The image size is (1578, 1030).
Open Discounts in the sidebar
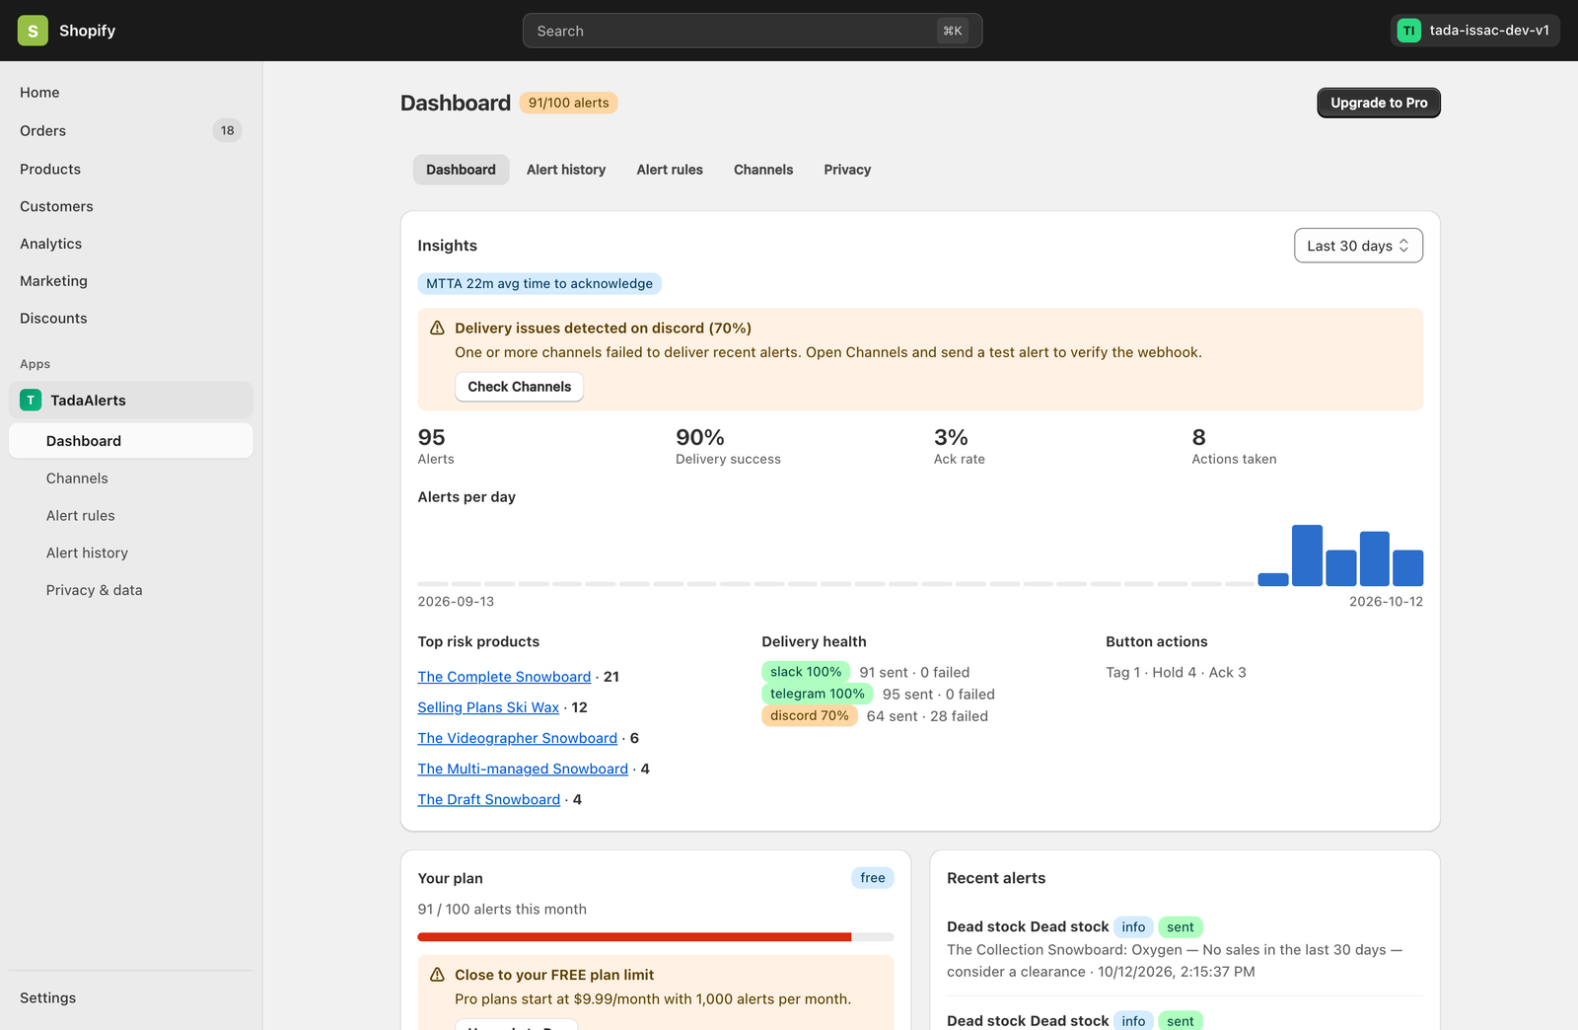click(x=130, y=318)
